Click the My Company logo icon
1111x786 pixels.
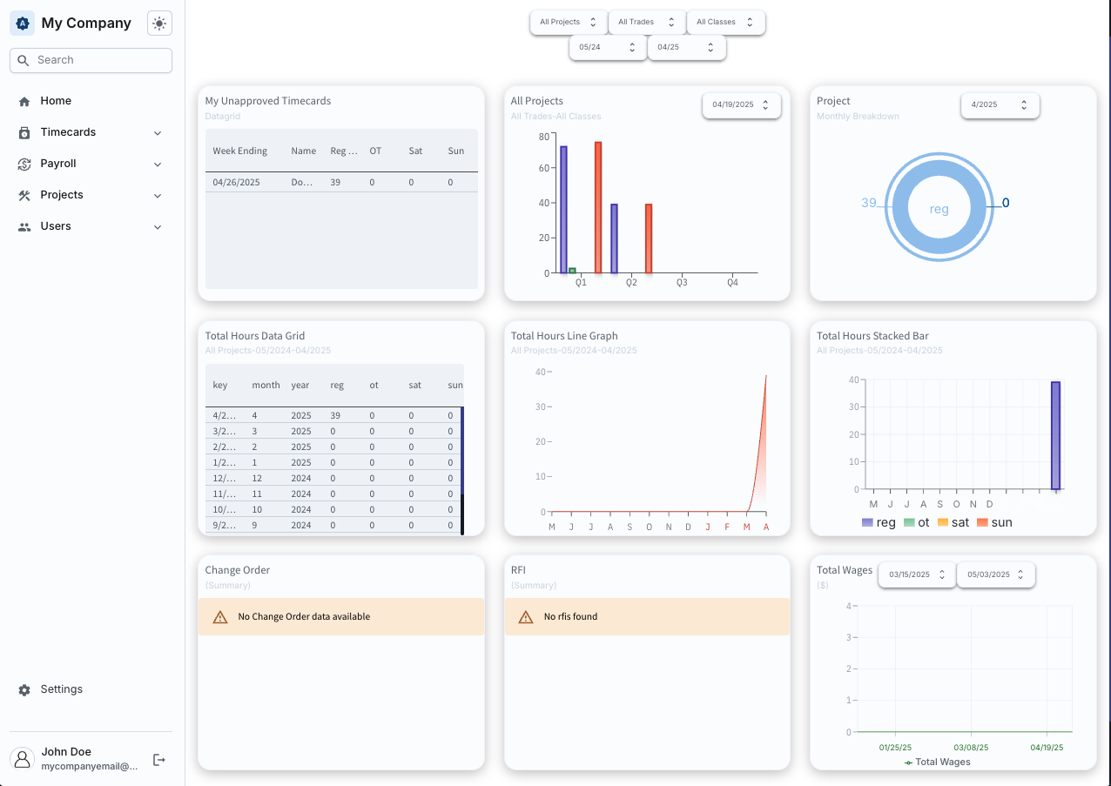22,23
